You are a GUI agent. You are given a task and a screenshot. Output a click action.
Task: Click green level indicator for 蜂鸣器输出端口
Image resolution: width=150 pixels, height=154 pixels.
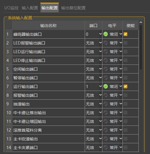click(x=106, y=34)
